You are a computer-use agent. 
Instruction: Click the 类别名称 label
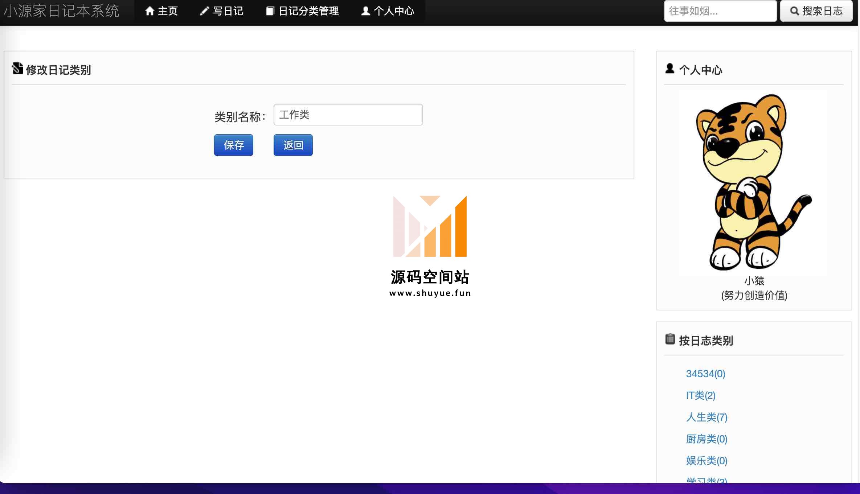(x=240, y=117)
